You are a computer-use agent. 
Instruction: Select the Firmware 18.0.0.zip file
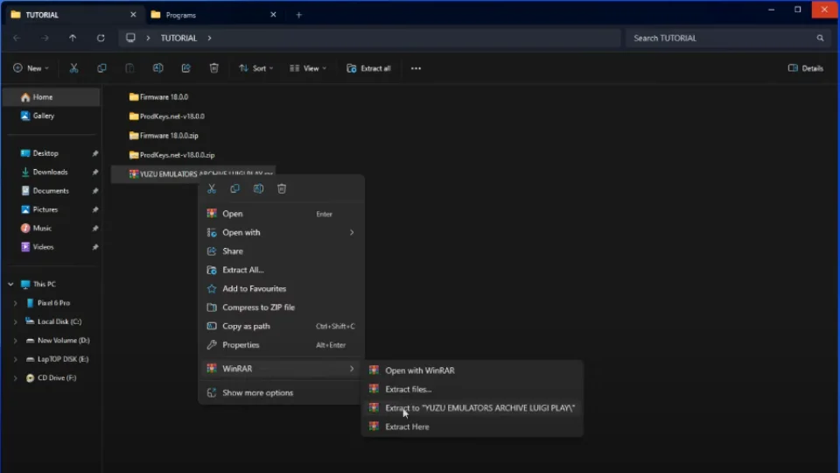pos(164,136)
